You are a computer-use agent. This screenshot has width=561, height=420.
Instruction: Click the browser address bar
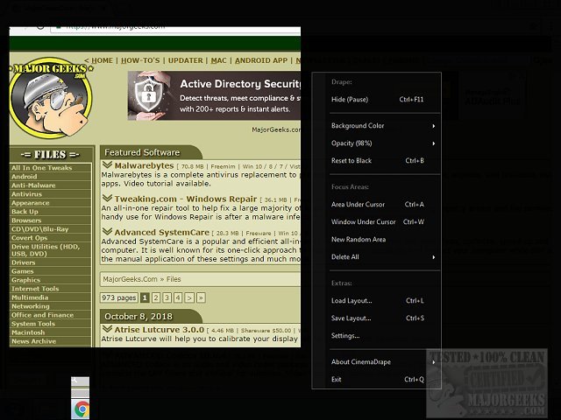(x=175, y=29)
